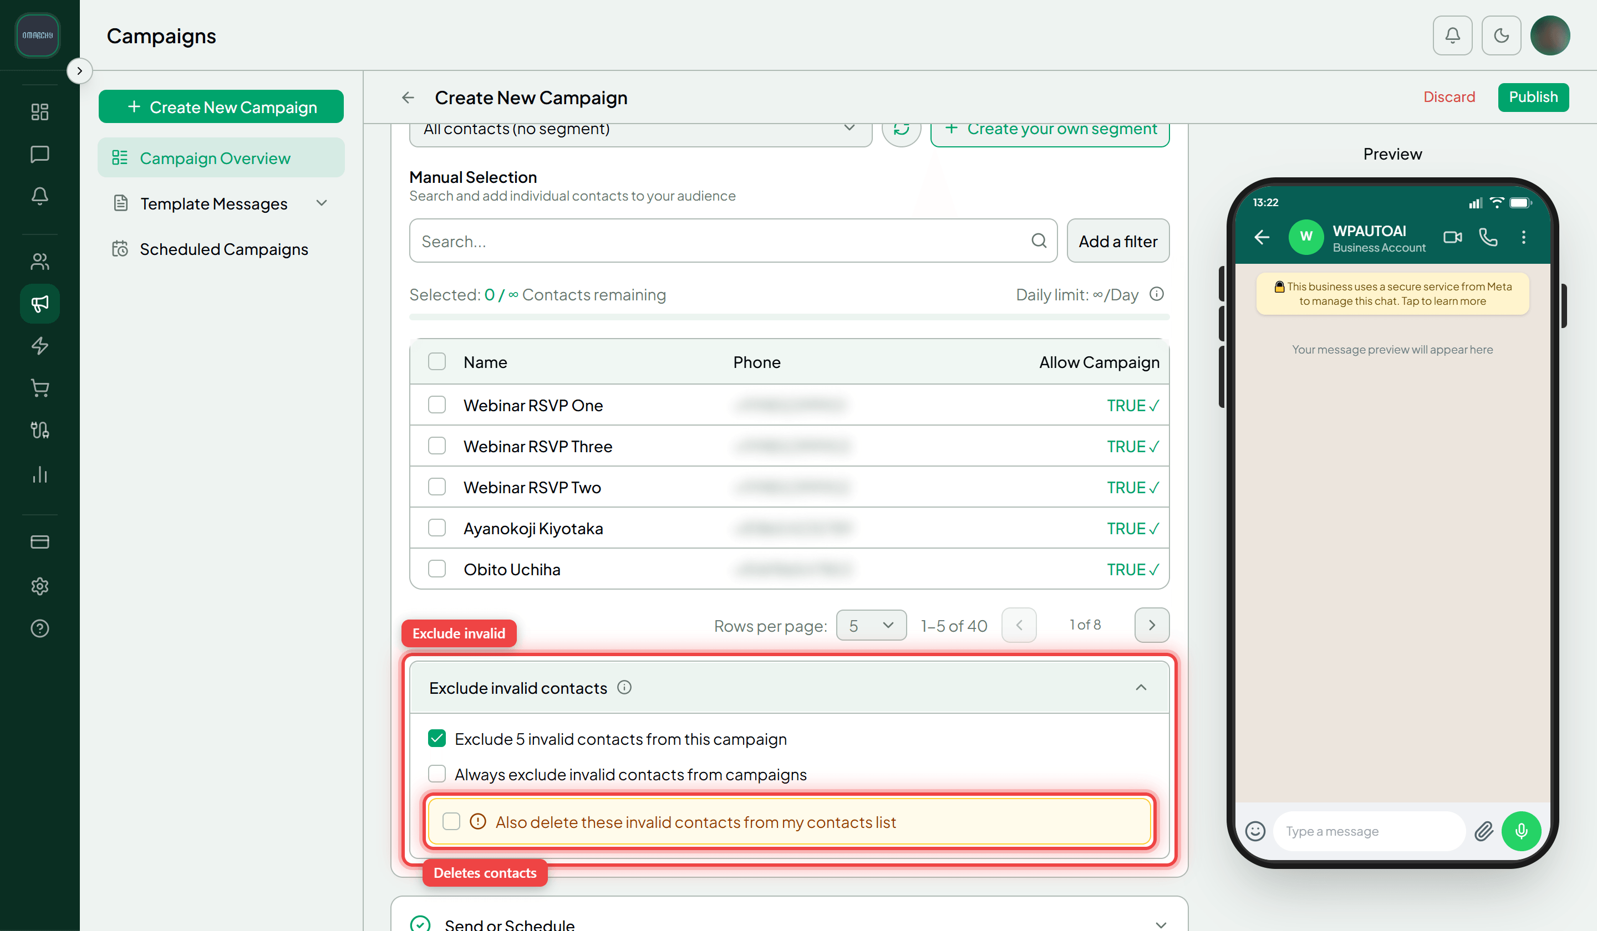The width and height of the screenshot is (1597, 931).
Task: Tap the Meta secure service notice
Action: coord(1392,294)
